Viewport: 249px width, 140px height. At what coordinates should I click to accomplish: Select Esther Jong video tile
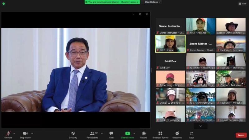[x=170, y=79]
